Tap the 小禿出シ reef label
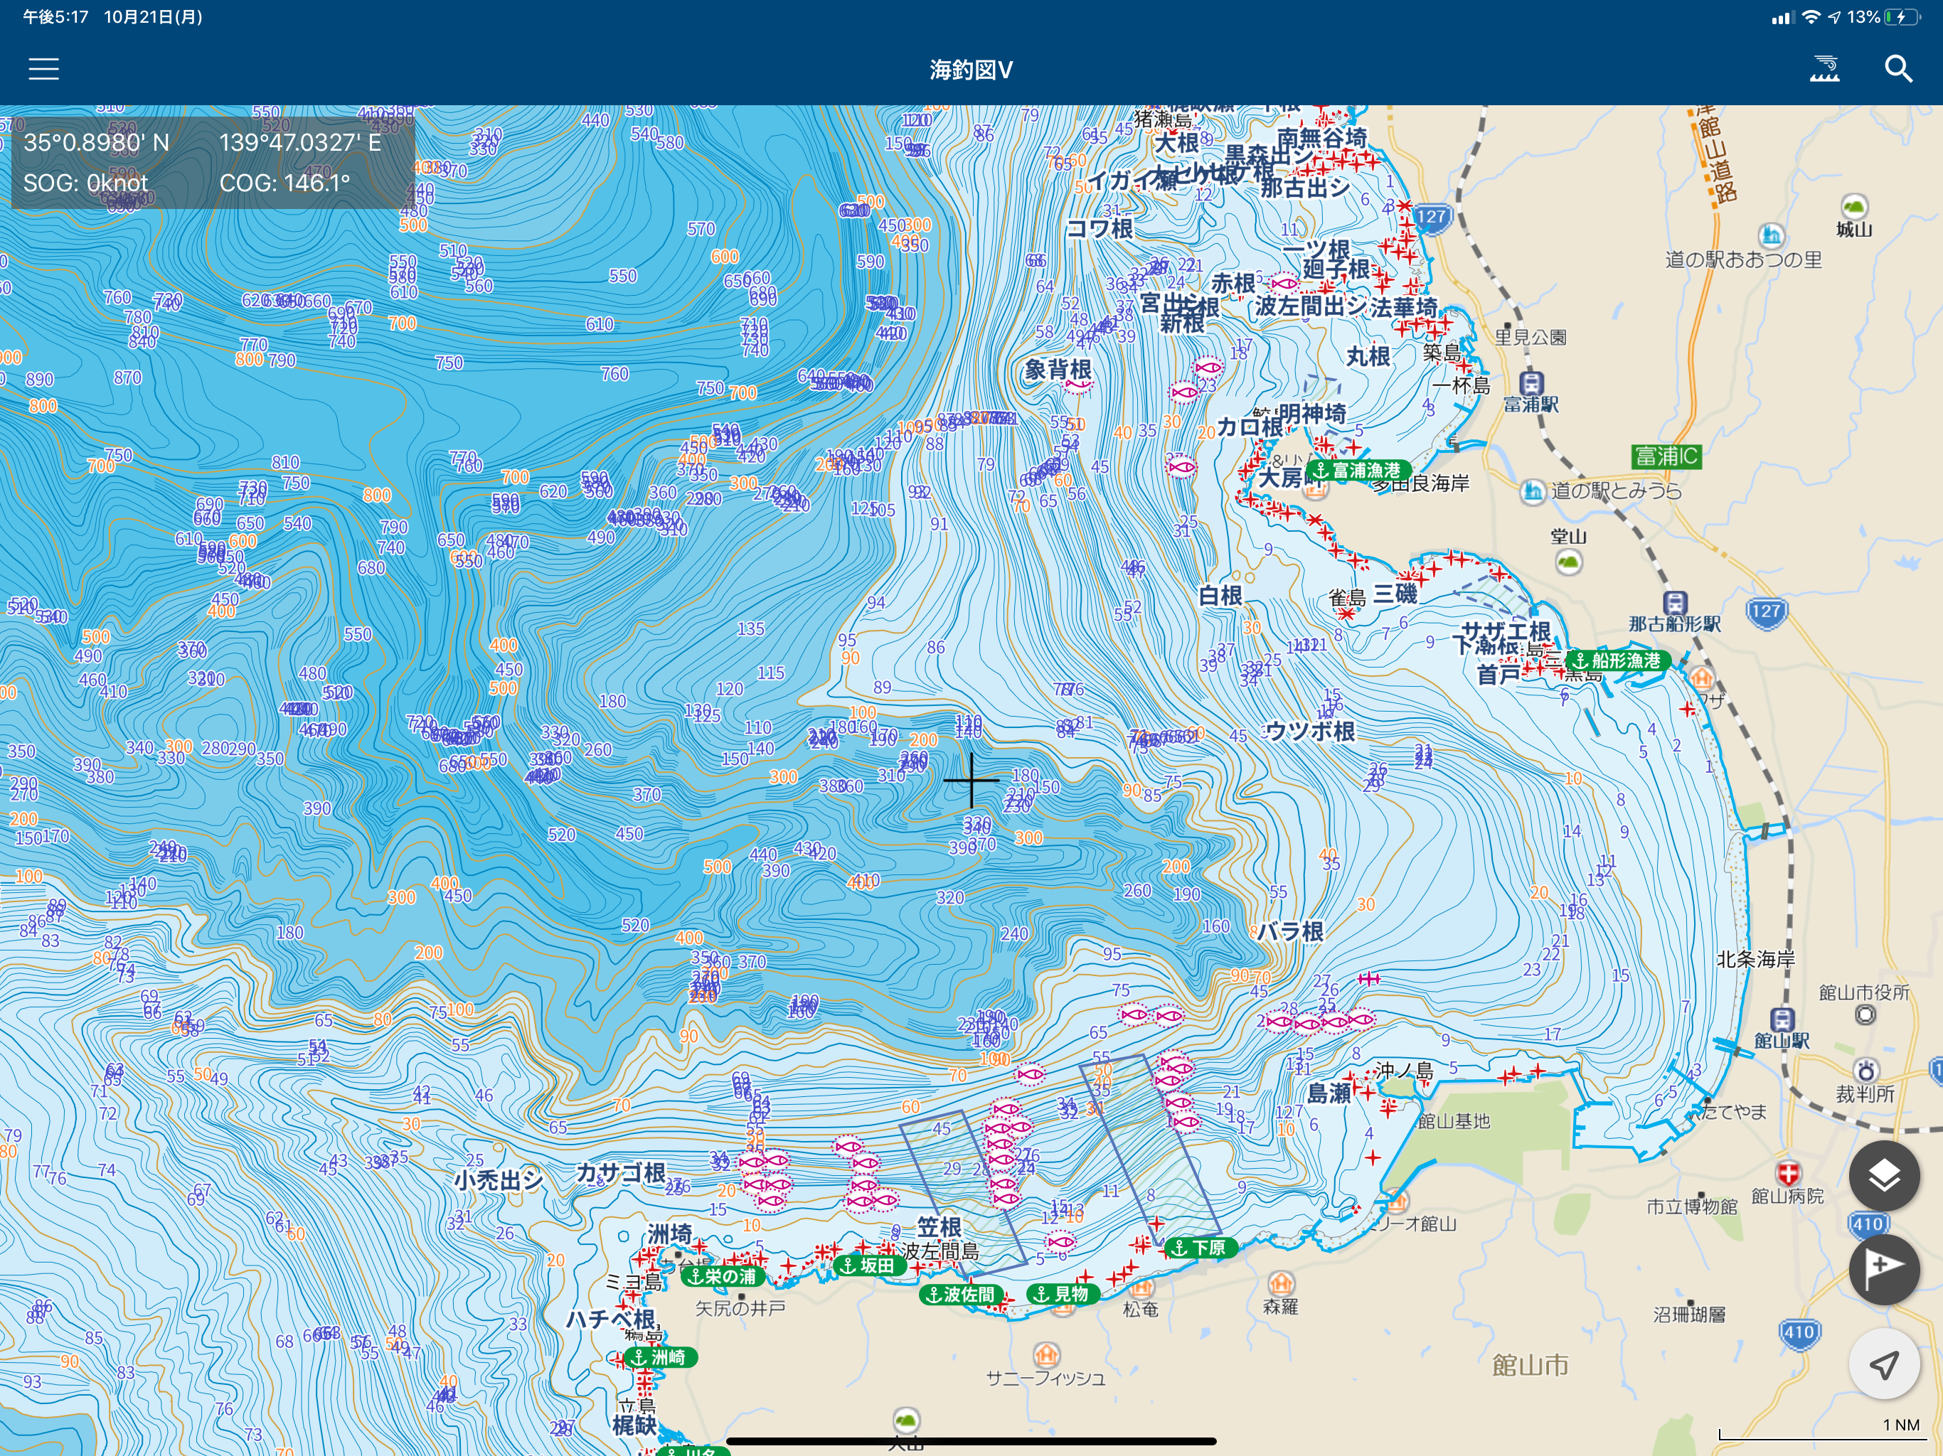Image resolution: width=1943 pixels, height=1456 pixels. click(499, 1179)
